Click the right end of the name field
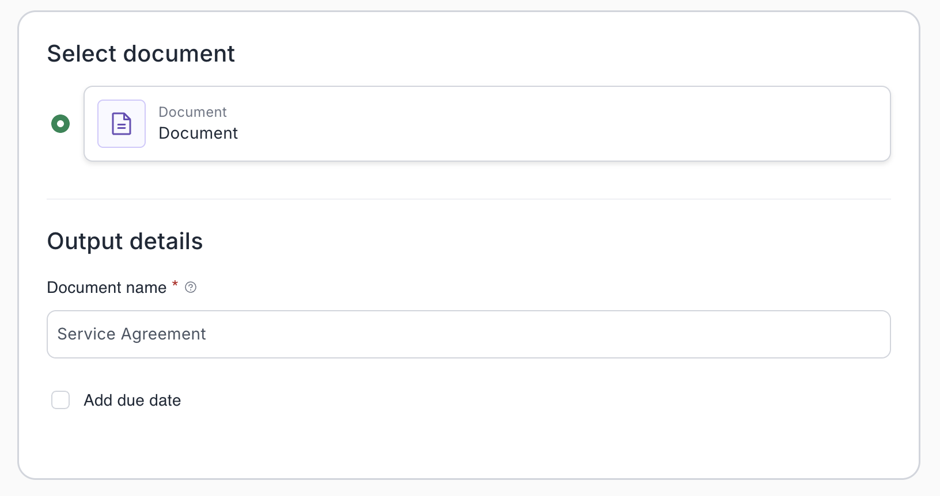The width and height of the screenshot is (940, 496). click(864, 334)
